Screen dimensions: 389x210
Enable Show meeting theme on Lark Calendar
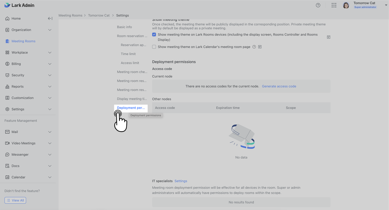point(154,47)
